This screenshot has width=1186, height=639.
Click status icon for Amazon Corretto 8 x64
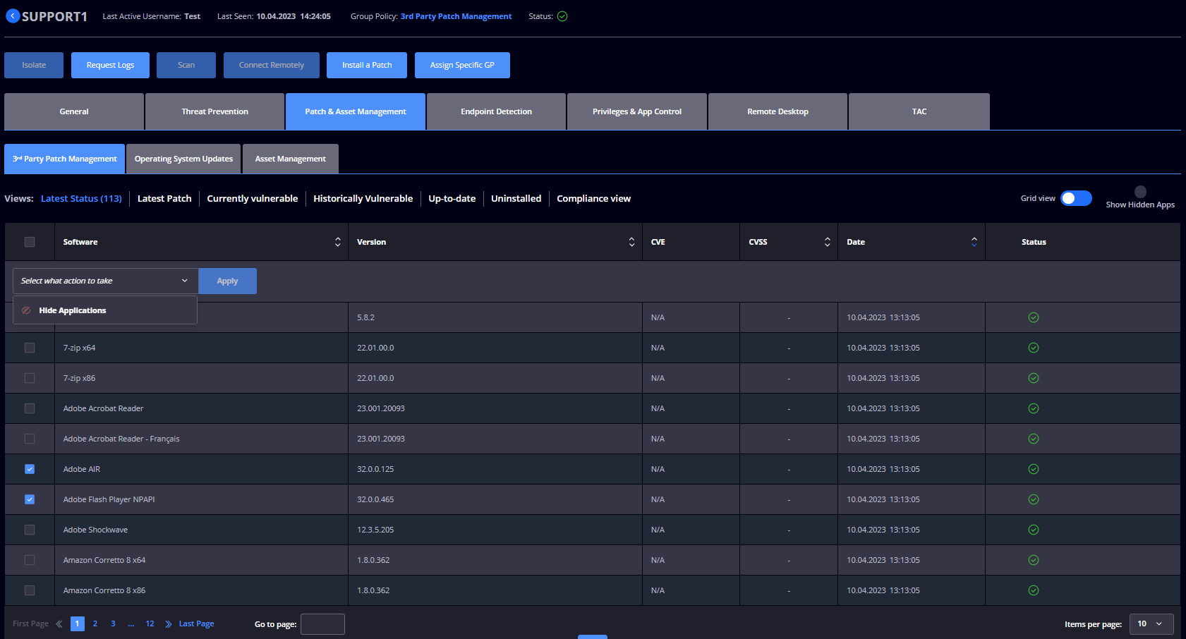(x=1034, y=560)
